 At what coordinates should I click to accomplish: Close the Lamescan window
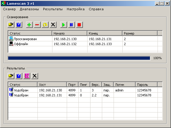pos(167,4)
